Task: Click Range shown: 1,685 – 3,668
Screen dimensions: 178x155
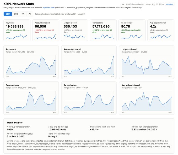Action: [75, 52]
